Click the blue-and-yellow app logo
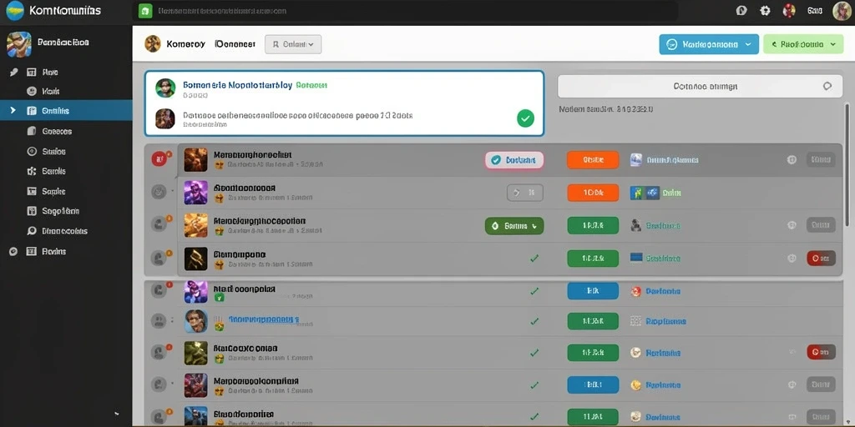Screen dimensions: 855x427 (15, 10)
